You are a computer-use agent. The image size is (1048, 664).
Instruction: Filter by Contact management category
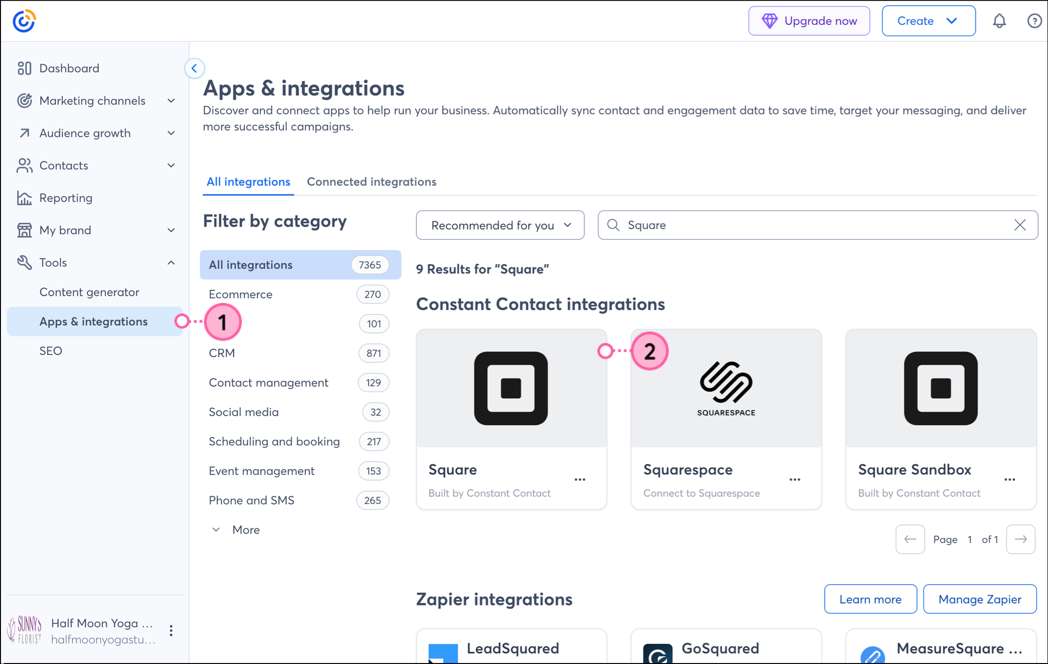click(300, 383)
